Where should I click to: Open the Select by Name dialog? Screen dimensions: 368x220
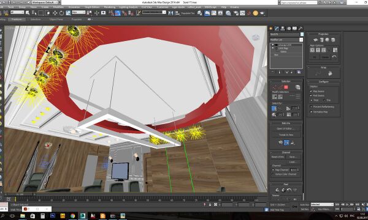tap(34, 13)
